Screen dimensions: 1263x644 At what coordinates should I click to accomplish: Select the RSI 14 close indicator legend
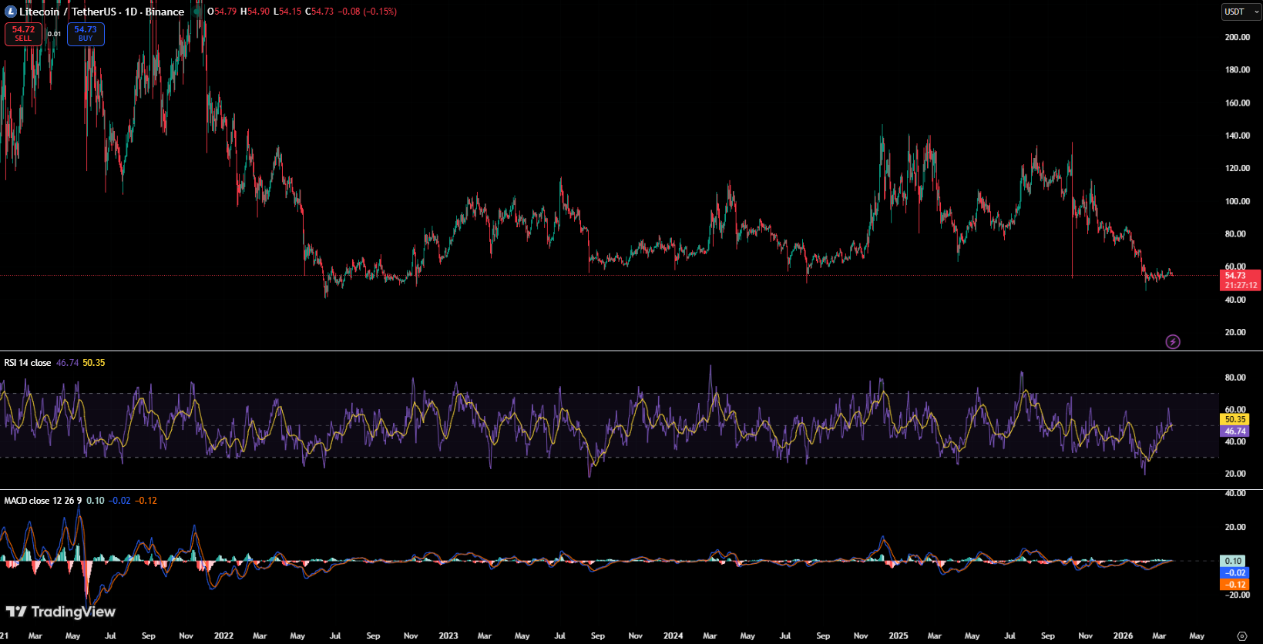28,363
